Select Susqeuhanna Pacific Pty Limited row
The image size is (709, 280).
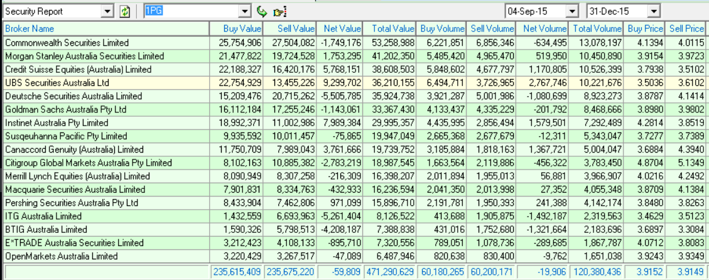click(x=354, y=136)
